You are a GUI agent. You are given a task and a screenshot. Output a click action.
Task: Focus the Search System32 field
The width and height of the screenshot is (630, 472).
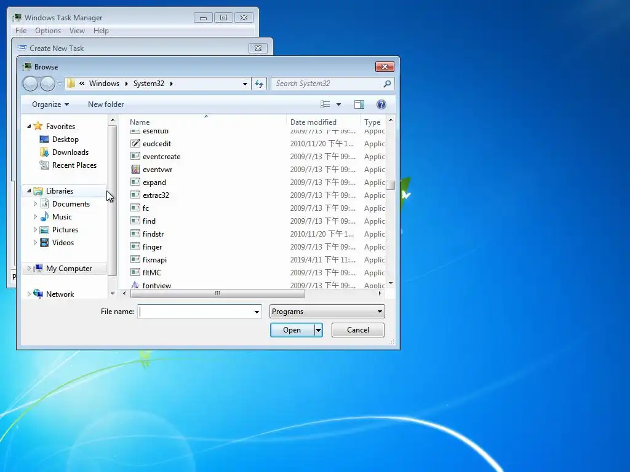coord(326,84)
